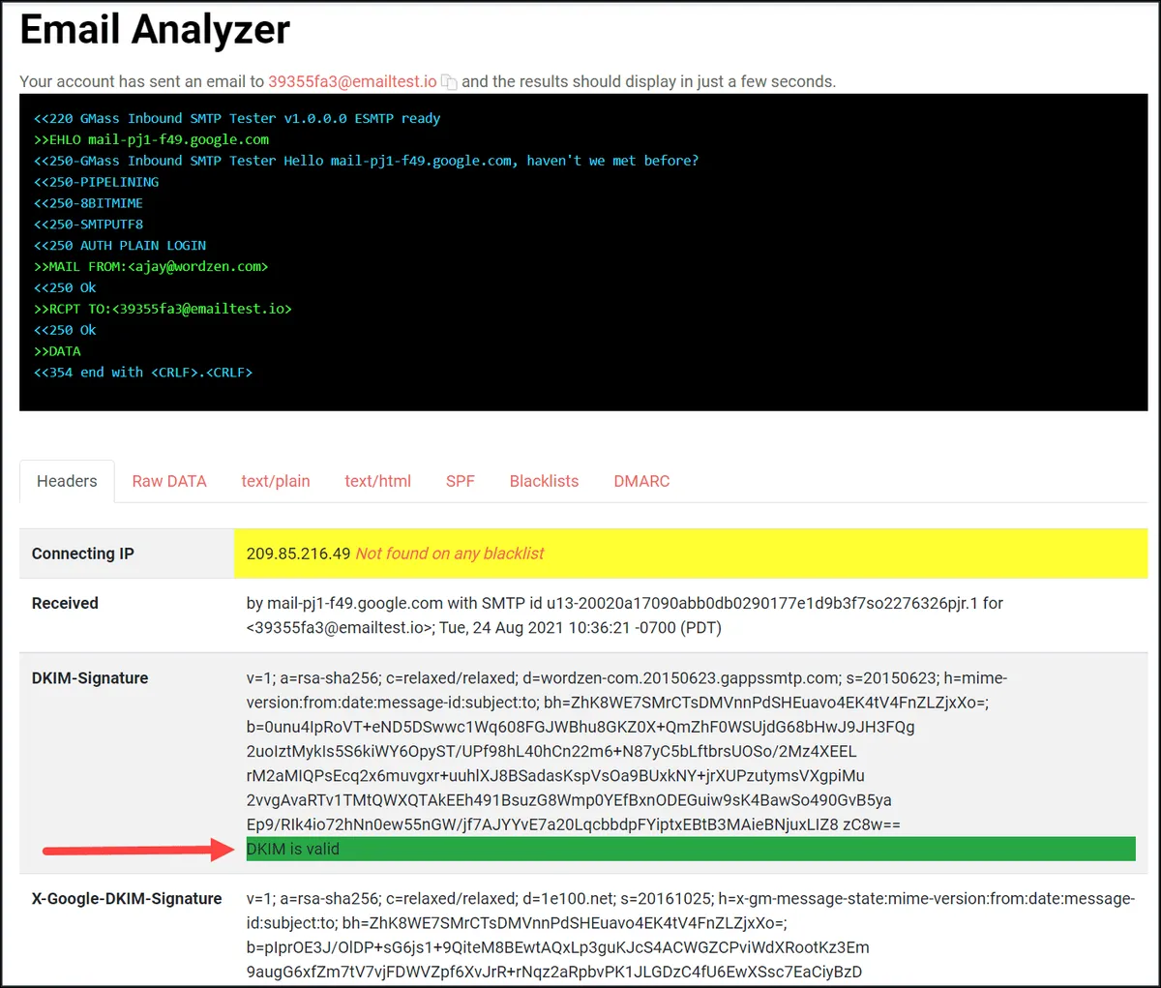
Task: Click the '<<250-8BITMIME' log line
Action: click(x=88, y=203)
